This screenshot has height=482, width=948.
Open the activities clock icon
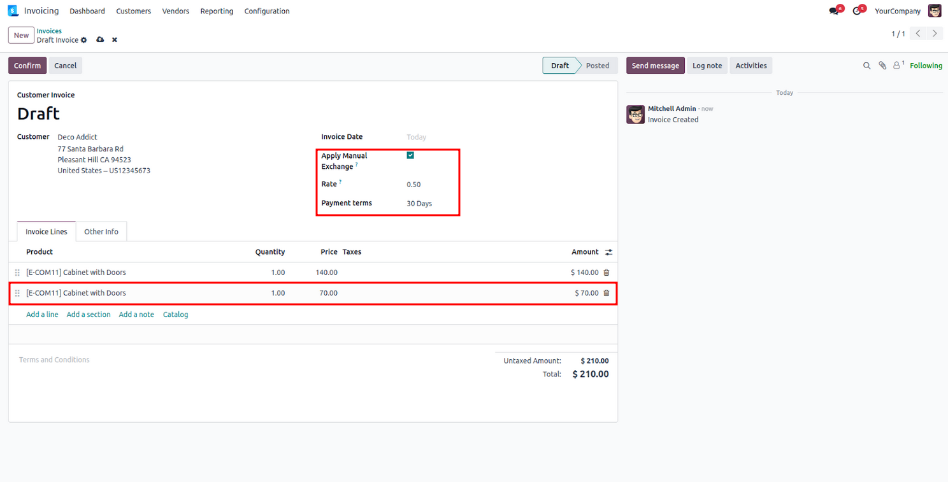[857, 11]
